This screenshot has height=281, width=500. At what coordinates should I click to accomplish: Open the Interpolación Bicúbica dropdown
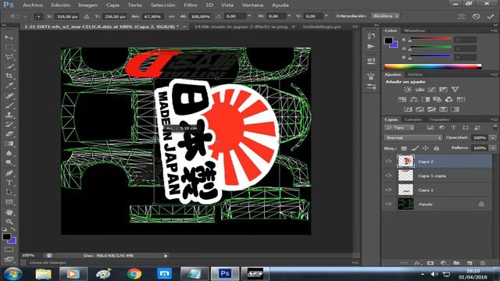click(385, 16)
